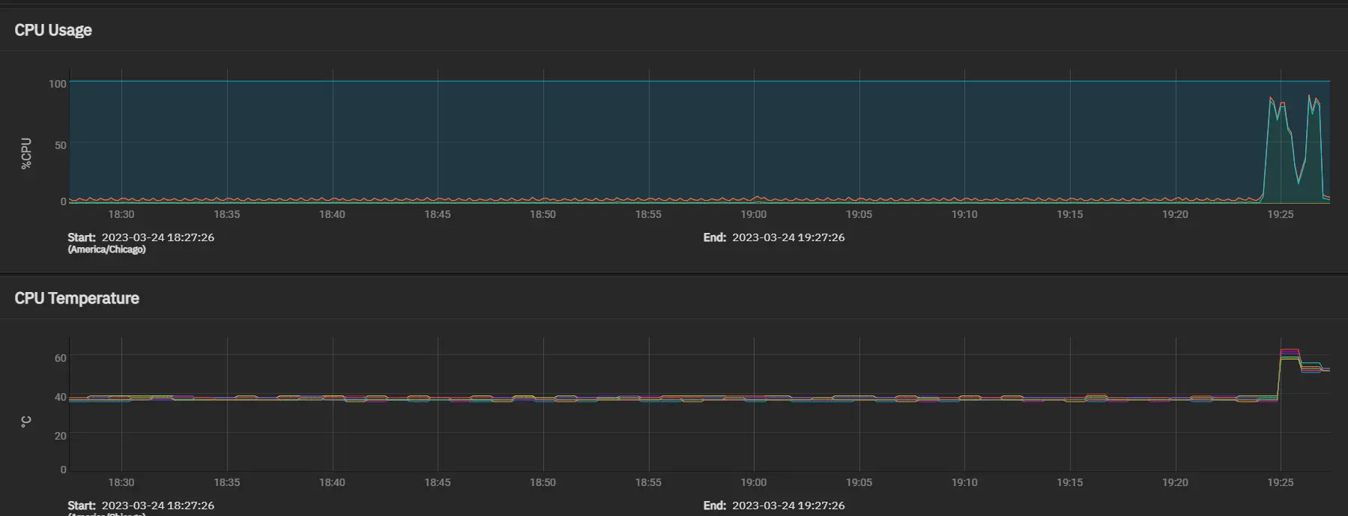The image size is (1348, 516).
Task: Click the 60 value on temperature axis
Action: pyautogui.click(x=61, y=358)
